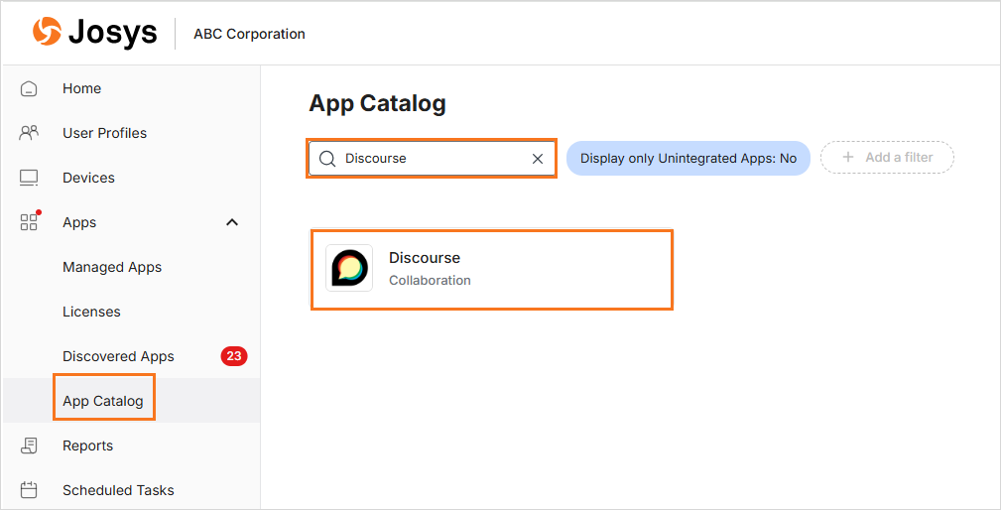Click the search magnifier icon

(327, 159)
